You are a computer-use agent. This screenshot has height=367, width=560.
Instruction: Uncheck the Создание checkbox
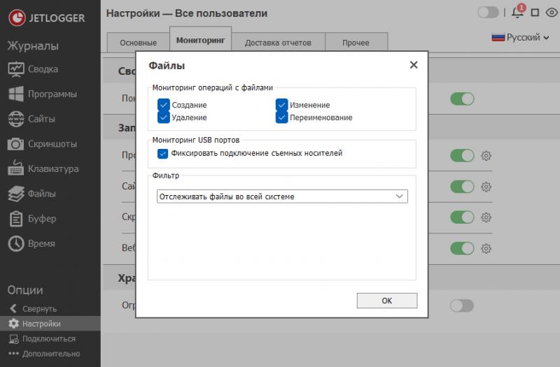[164, 105]
